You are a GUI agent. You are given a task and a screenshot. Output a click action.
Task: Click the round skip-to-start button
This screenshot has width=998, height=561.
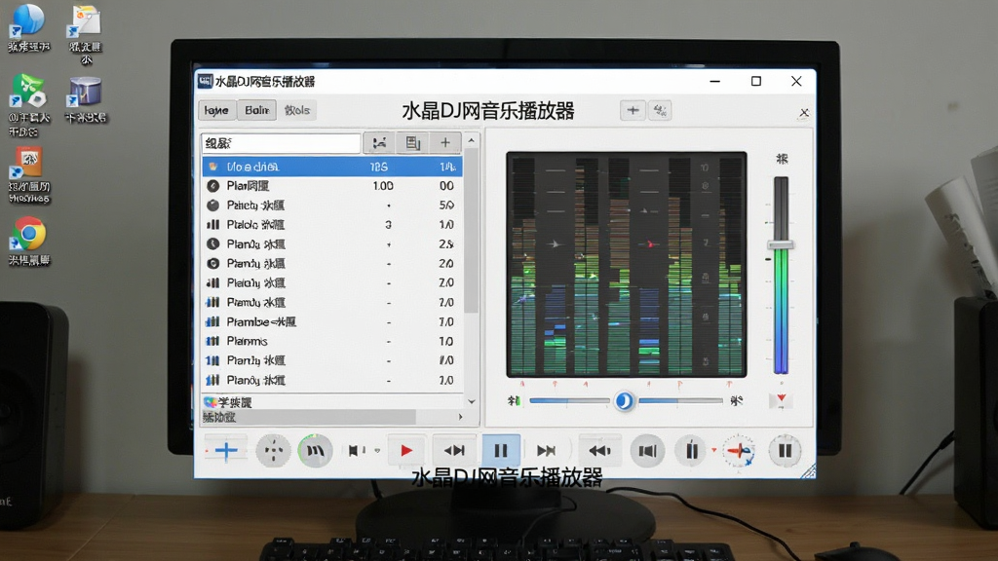click(647, 450)
